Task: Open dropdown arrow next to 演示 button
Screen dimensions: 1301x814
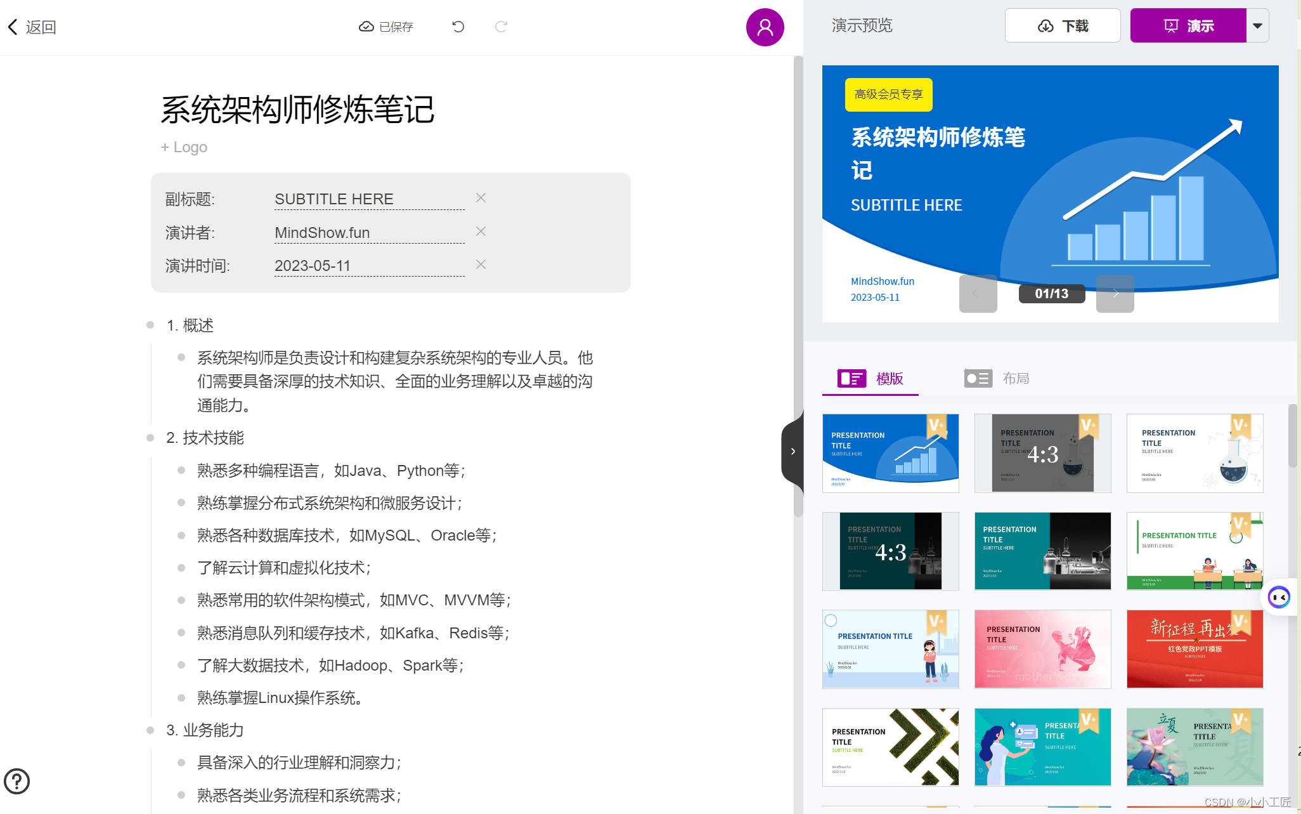Action: [x=1257, y=26]
